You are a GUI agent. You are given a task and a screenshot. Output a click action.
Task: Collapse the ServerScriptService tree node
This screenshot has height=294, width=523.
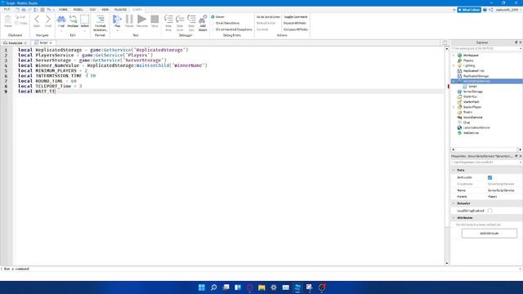coord(454,82)
